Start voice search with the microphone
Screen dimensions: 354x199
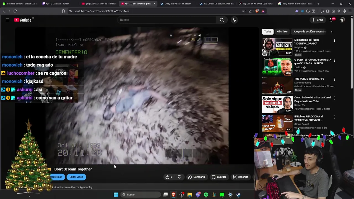click(234, 20)
